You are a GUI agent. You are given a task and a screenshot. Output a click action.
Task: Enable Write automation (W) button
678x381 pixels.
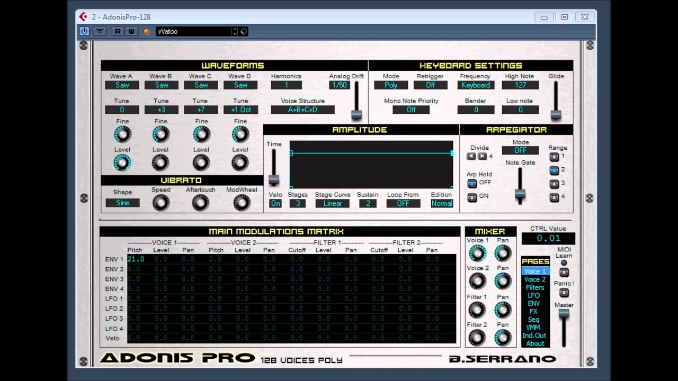pyautogui.click(x=131, y=31)
